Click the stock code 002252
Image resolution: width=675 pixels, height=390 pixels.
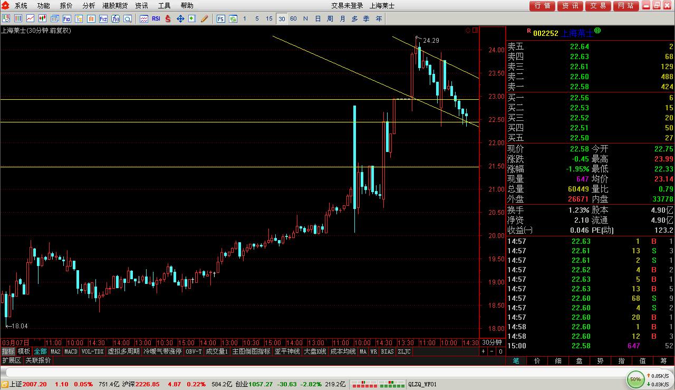545,33
